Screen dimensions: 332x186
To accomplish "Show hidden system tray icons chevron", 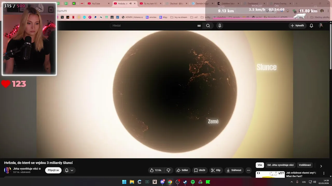I will [x=292, y=182].
